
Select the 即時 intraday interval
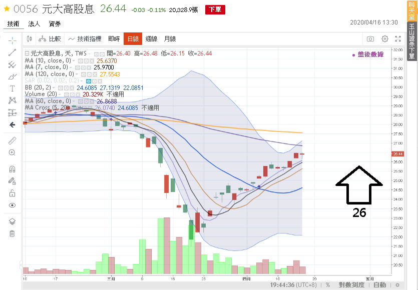click(114, 39)
